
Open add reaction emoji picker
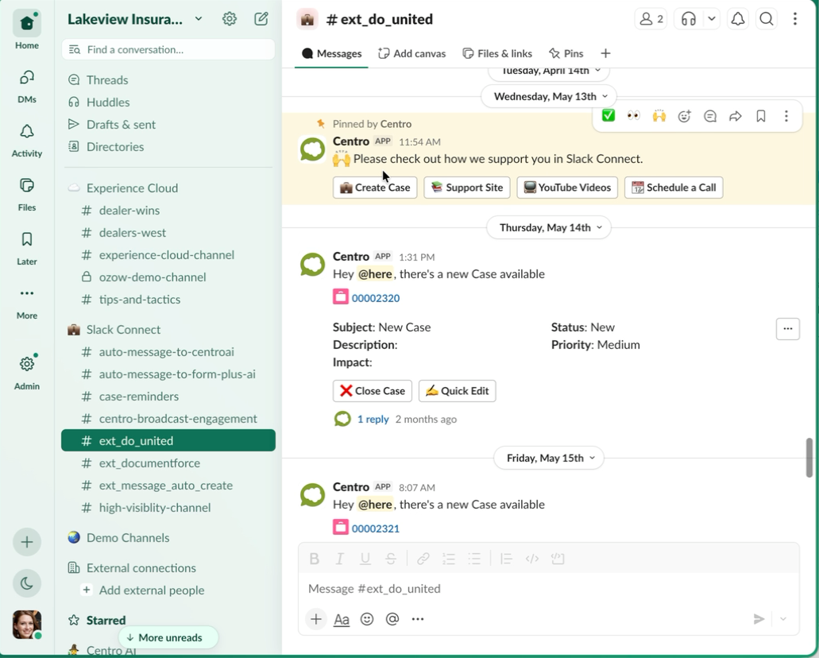click(684, 115)
